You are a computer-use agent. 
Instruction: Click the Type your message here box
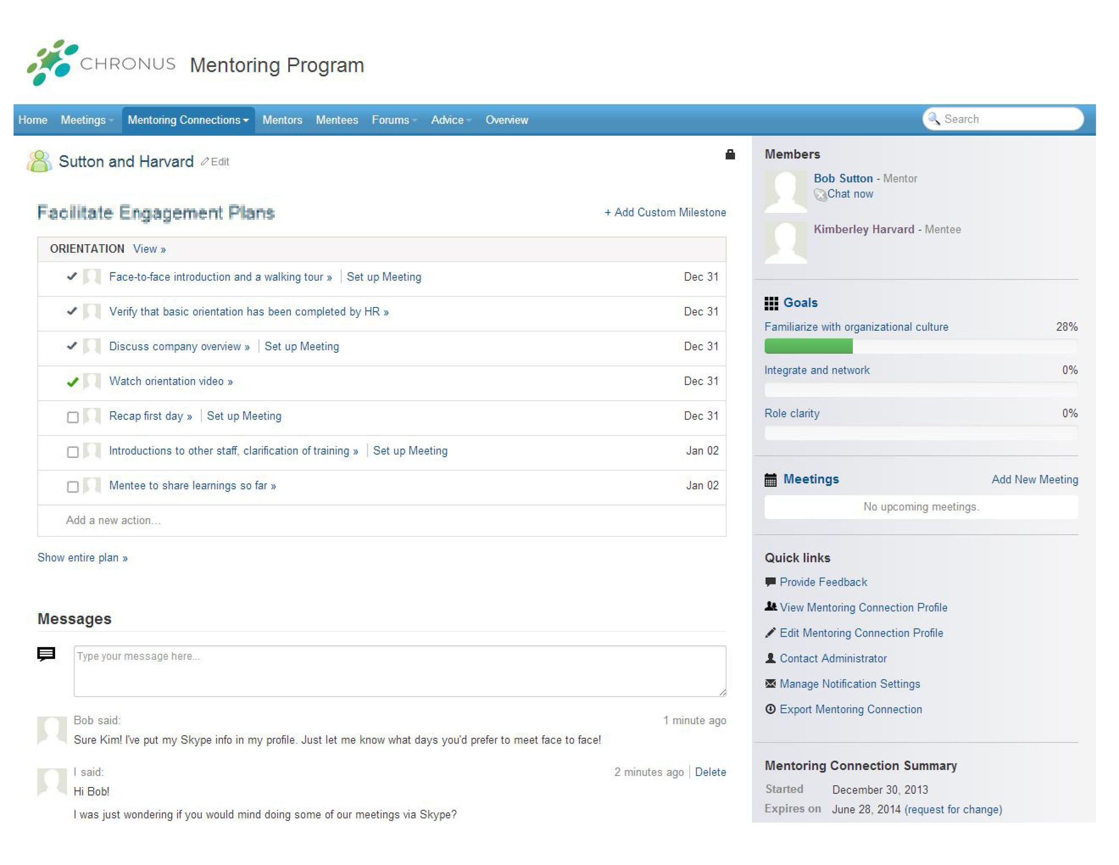400,671
